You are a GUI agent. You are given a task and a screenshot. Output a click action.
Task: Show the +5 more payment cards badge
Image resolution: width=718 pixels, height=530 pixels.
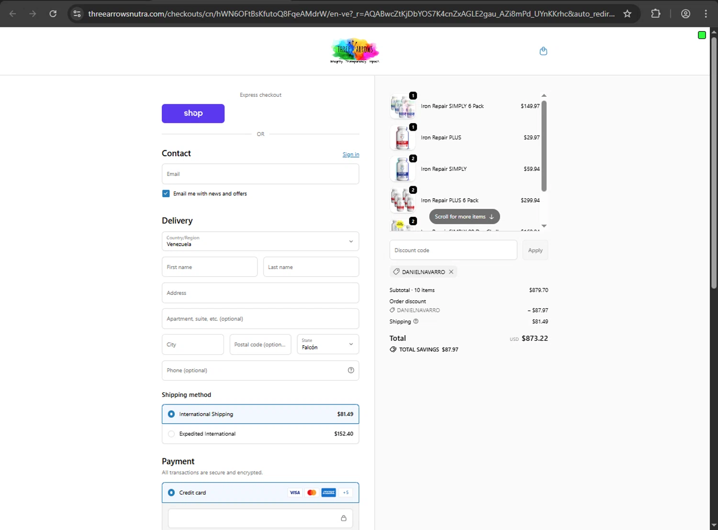[x=346, y=493]
